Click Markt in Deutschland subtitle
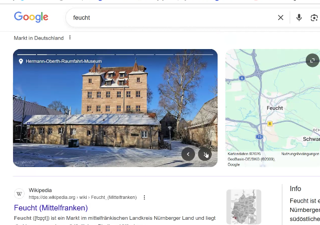The height and width of the screenshot is (225, 320). click(x=39, y=38)
